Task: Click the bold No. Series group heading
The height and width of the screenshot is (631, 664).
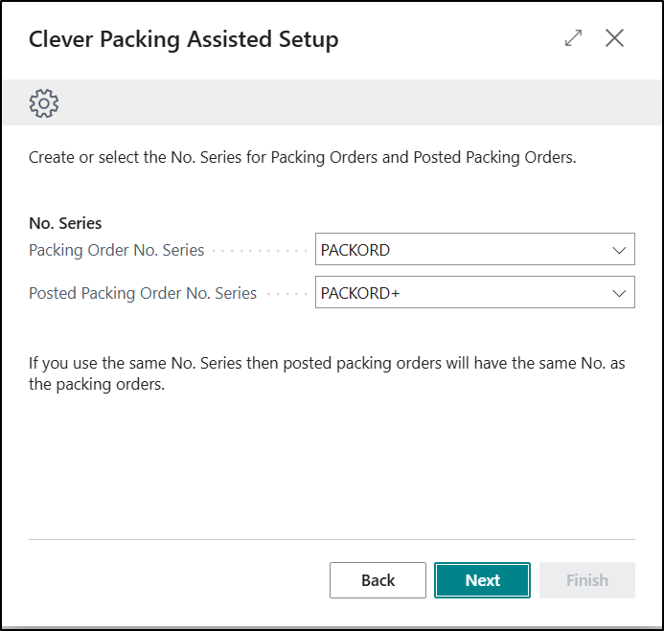Action: click(65, 224)
